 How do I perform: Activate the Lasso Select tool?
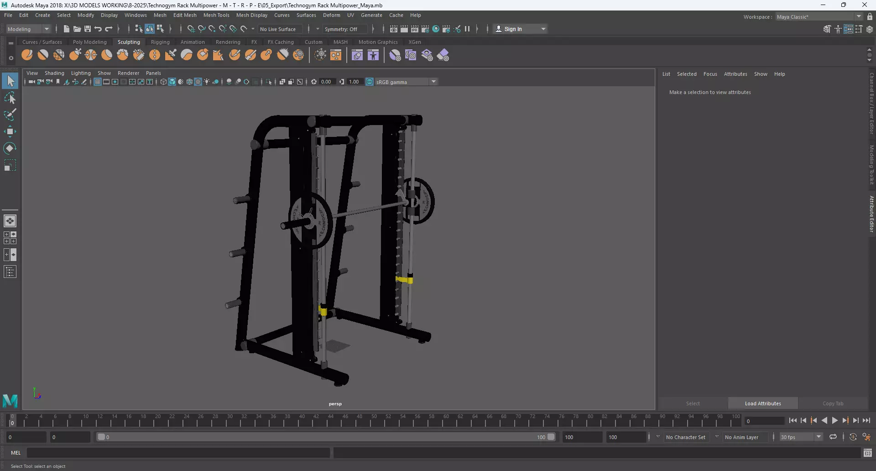click(x=10, y=98)
